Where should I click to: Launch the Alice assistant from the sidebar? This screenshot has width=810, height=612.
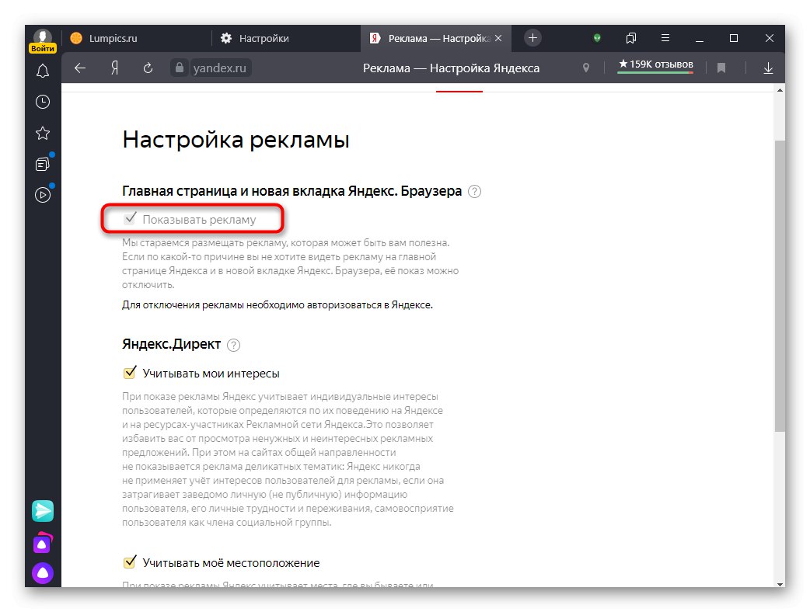42,573
